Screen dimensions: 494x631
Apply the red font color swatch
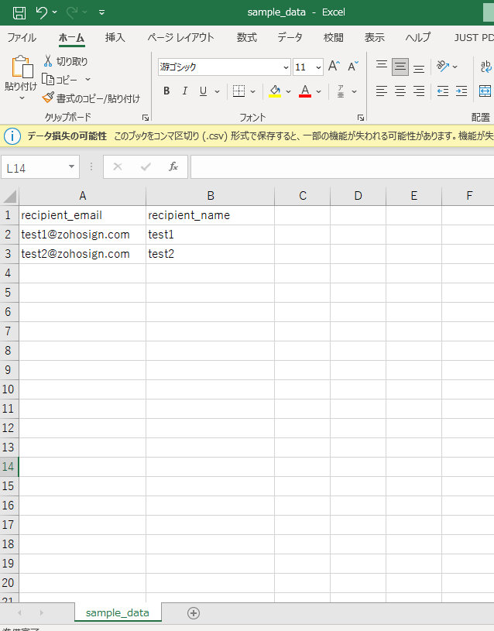click(x=305, y=92)
